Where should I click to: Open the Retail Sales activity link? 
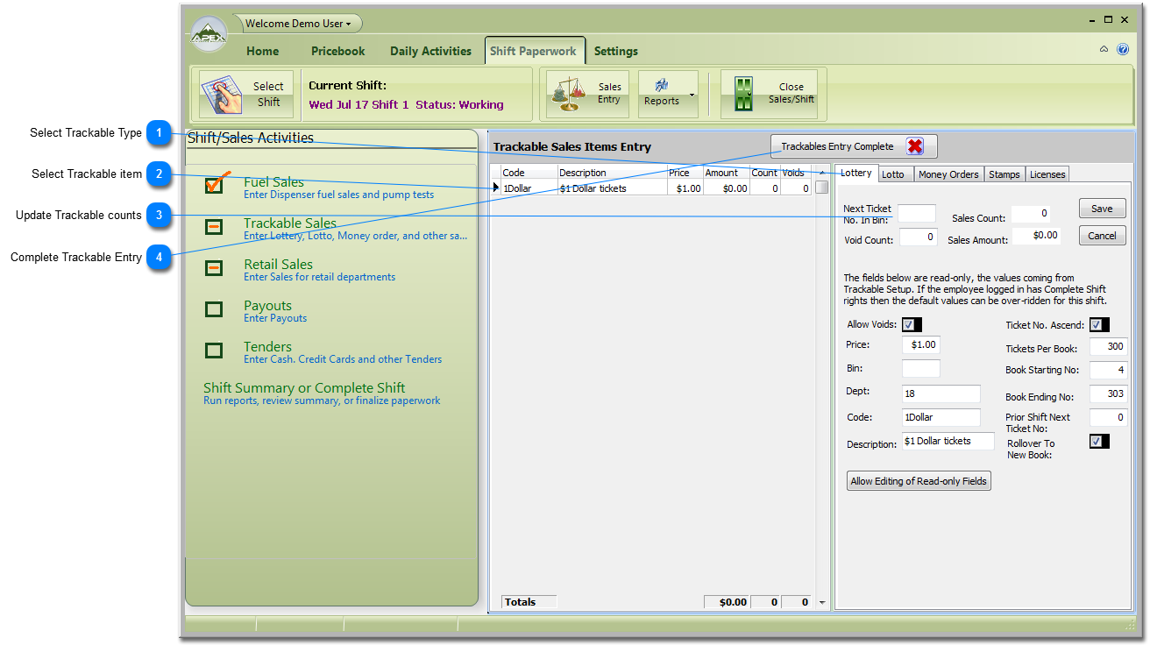(x=278, y=264)
